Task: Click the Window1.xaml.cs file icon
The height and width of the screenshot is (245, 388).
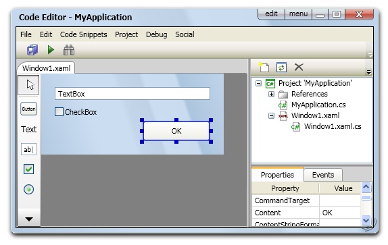Action: [295, 127]
